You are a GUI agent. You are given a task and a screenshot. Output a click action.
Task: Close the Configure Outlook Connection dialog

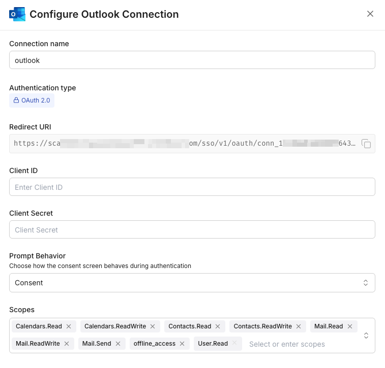[x=370, y=14]
